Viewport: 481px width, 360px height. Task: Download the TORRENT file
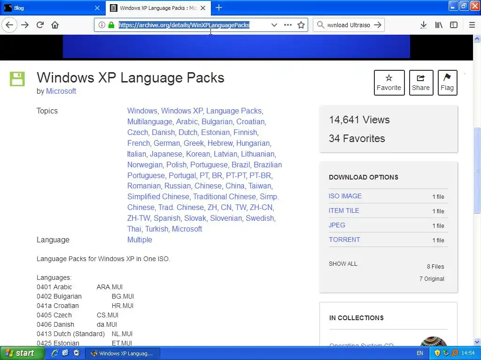pos(344,240)
